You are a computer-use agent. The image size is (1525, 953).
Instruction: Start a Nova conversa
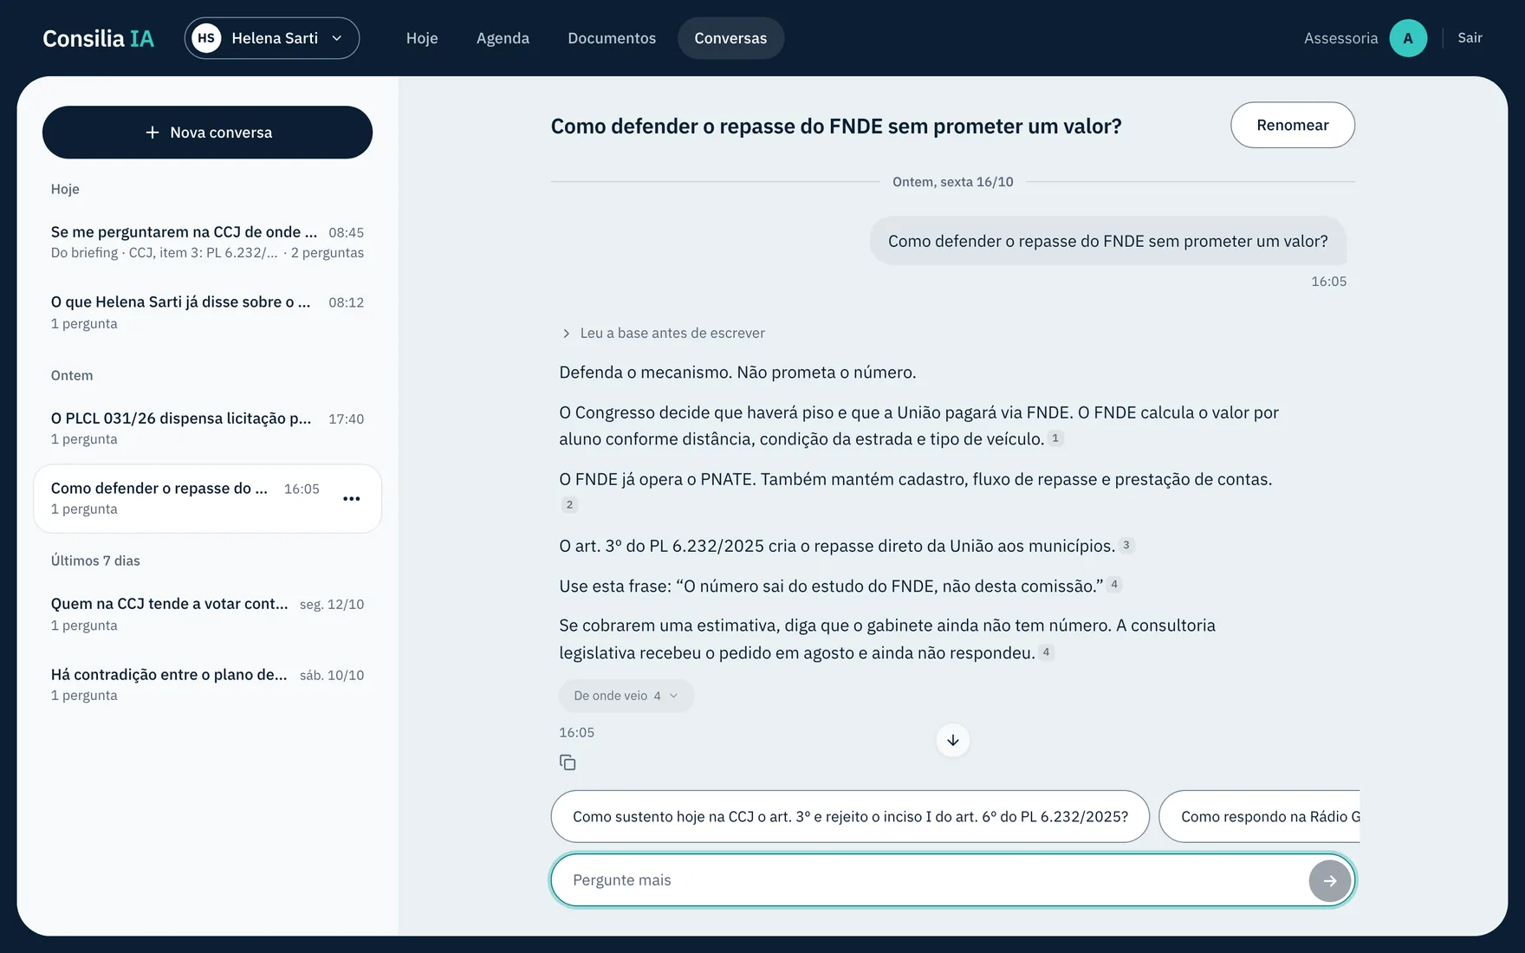pyautogui.click(x=207, y=133)
